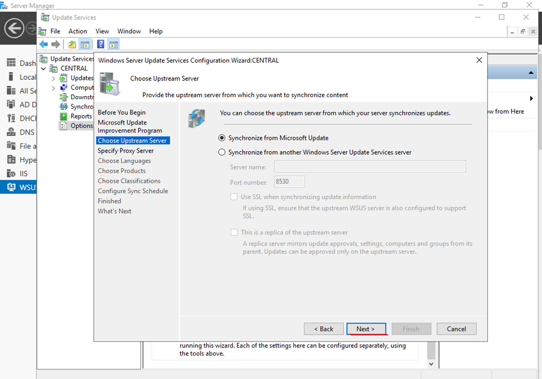Select the Downstream Servers tree node
The width and height of the screenshot is (542, 379).
tap(81, 97)
